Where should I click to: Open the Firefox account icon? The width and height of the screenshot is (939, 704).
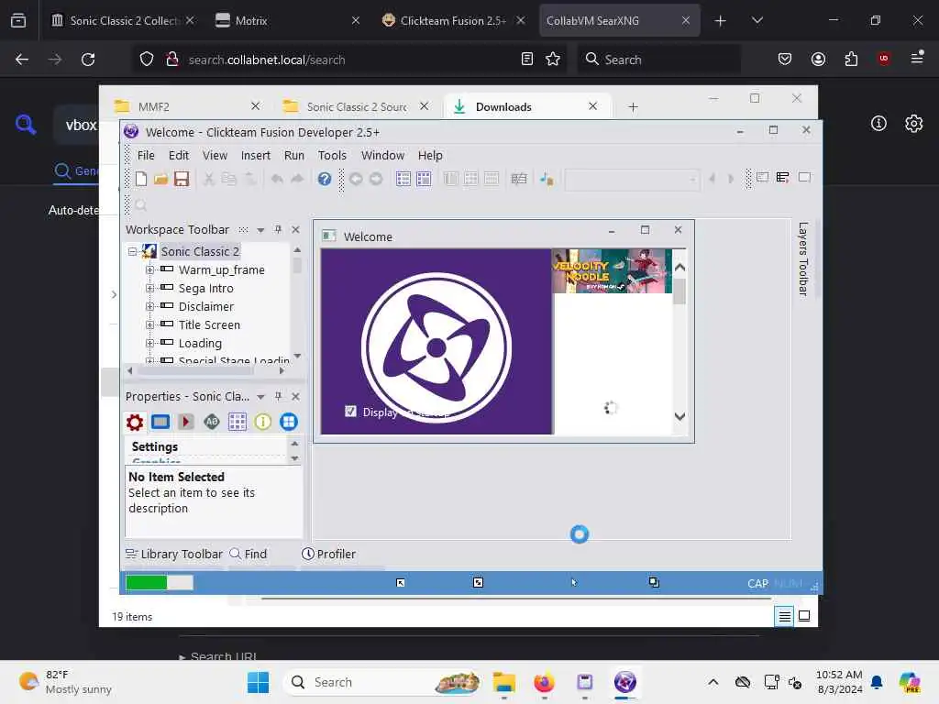pos(818,59)
